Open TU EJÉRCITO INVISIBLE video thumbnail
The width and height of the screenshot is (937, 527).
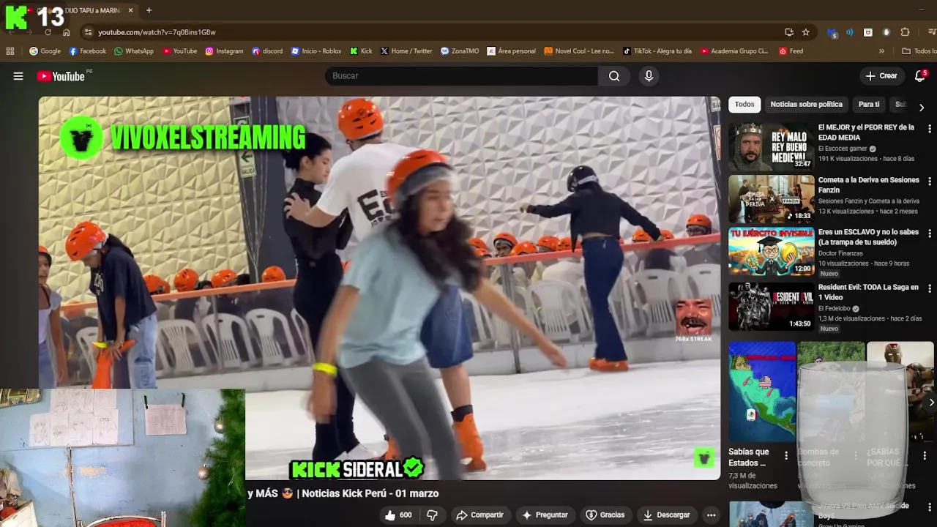click(771, 252)
